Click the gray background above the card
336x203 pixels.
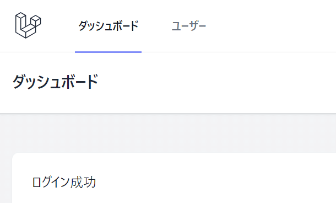168,133
